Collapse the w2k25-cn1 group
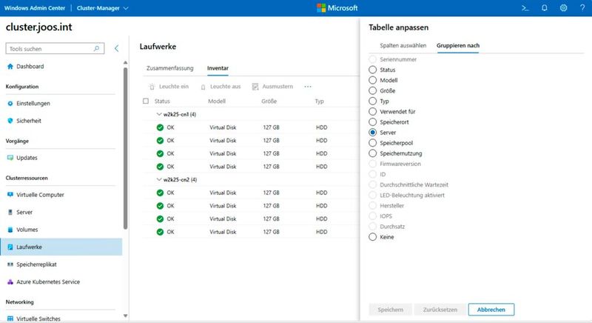 click(159, 114)
